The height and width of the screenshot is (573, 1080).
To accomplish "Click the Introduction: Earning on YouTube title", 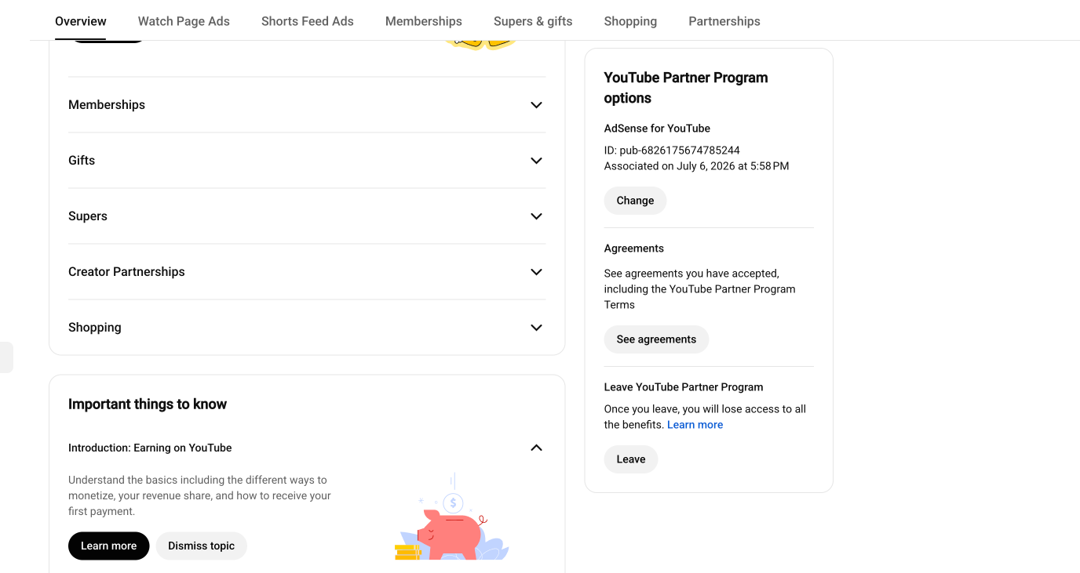I will pos(150,448).
